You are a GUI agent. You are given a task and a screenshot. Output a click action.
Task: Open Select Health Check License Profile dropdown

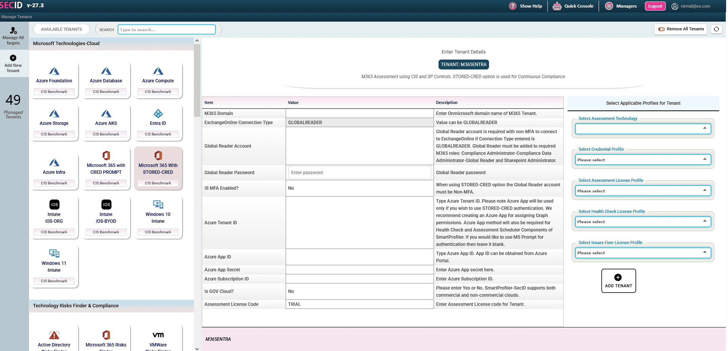(643, 222)
